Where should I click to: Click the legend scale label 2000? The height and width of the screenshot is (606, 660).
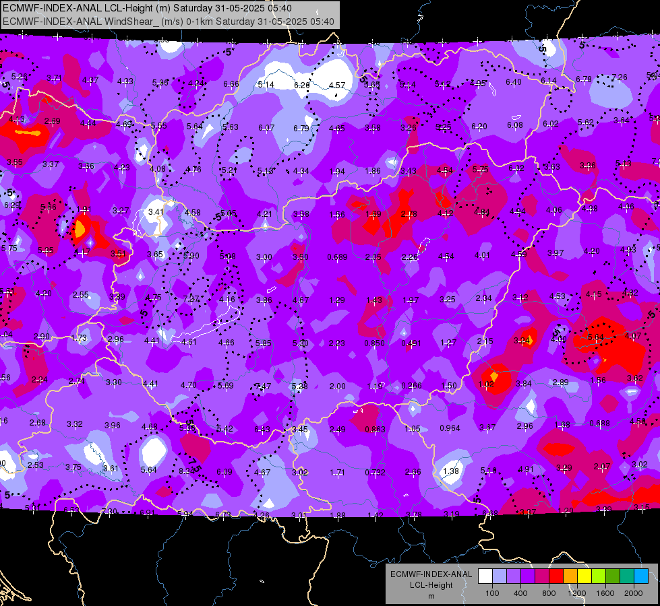pyautogui.click(x=634, y=593)
